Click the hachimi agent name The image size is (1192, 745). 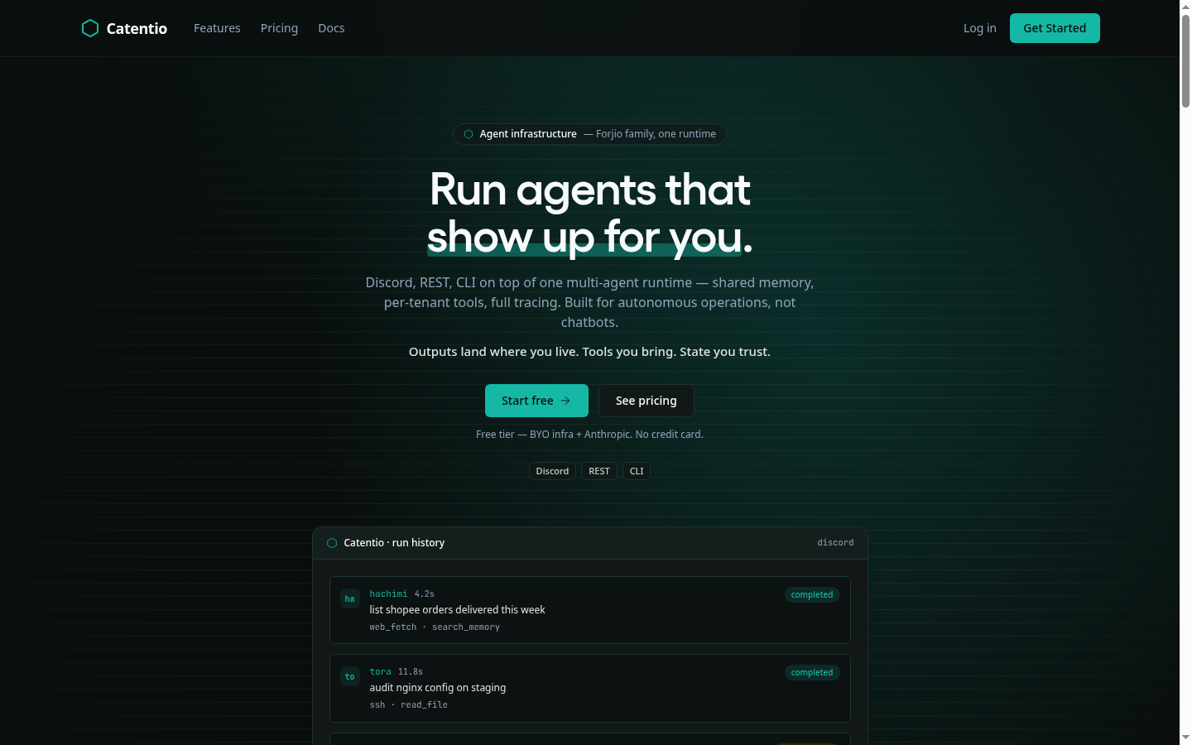coord(388,594)
